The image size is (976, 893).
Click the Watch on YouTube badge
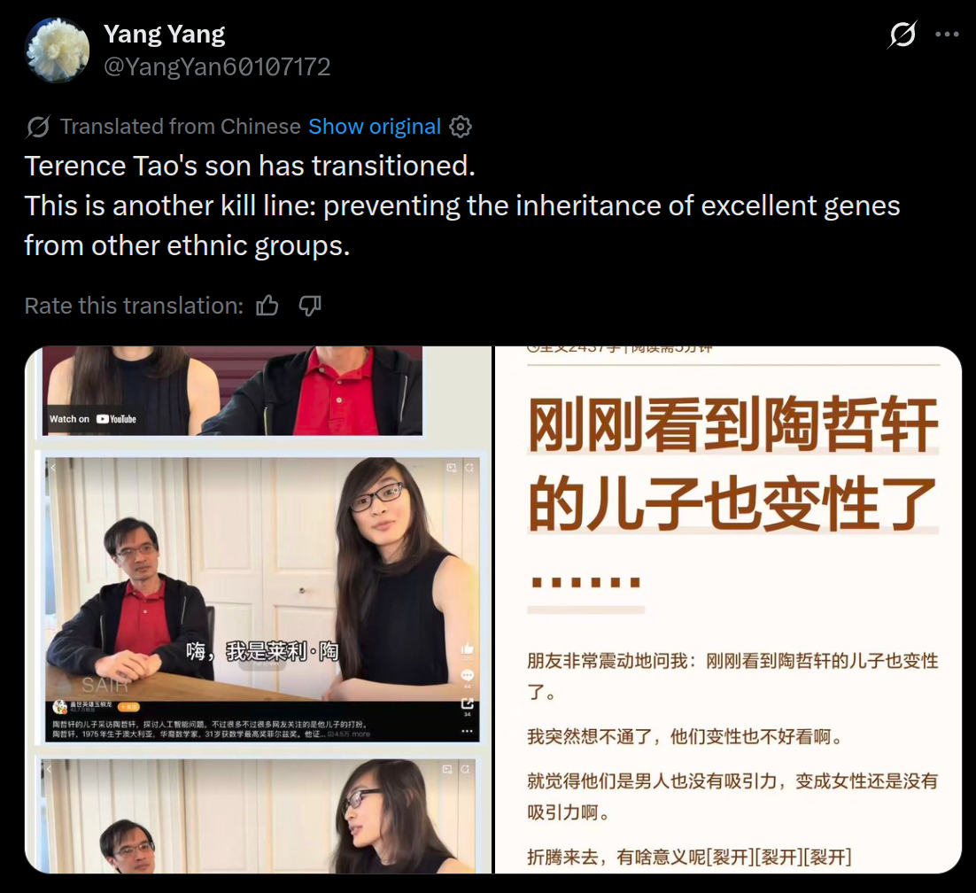[93, 419]
